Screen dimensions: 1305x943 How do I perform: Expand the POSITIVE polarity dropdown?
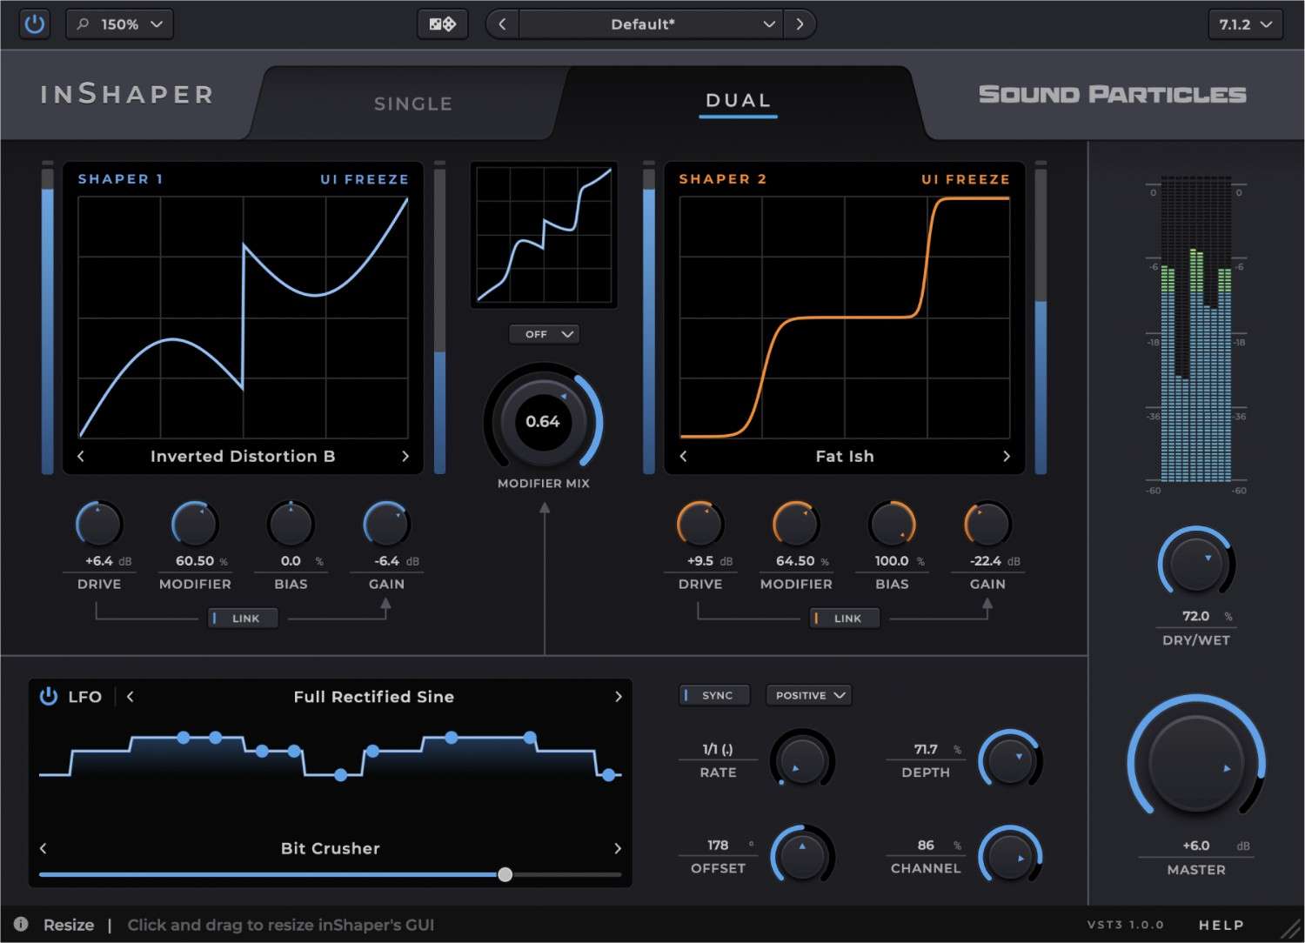(x=808, y=695)
